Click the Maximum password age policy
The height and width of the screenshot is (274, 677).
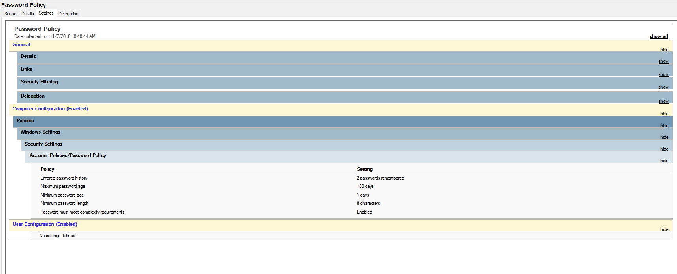(x=63, y=186)
